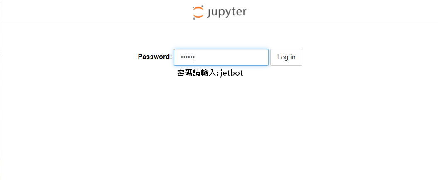Screen dimensions: 438x180
Task: Submit the form via Log in button
Action: (286, 57)
